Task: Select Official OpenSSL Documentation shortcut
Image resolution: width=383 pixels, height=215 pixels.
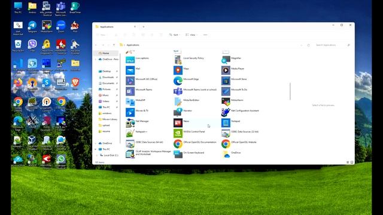Action: click(195, 143)
